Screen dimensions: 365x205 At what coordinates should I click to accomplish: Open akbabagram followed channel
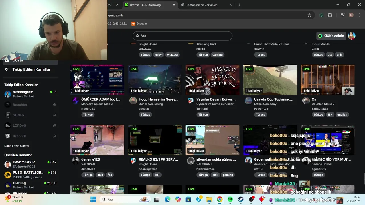click(x=31, y=94)
